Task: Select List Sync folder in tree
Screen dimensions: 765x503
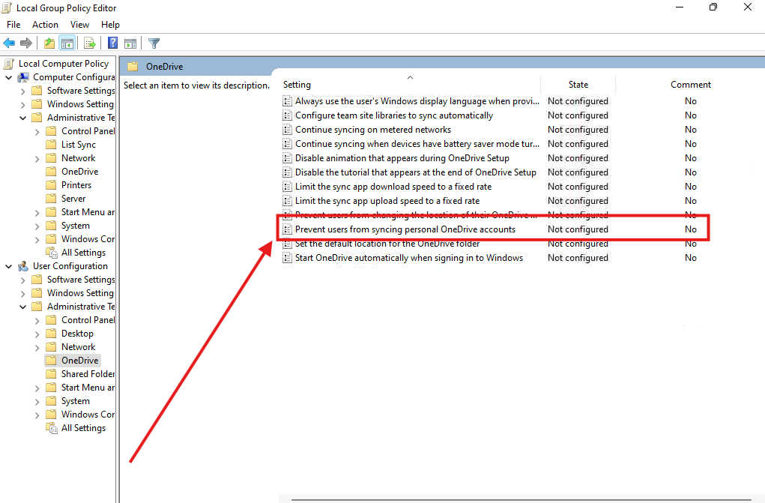Action: point(79,145)
